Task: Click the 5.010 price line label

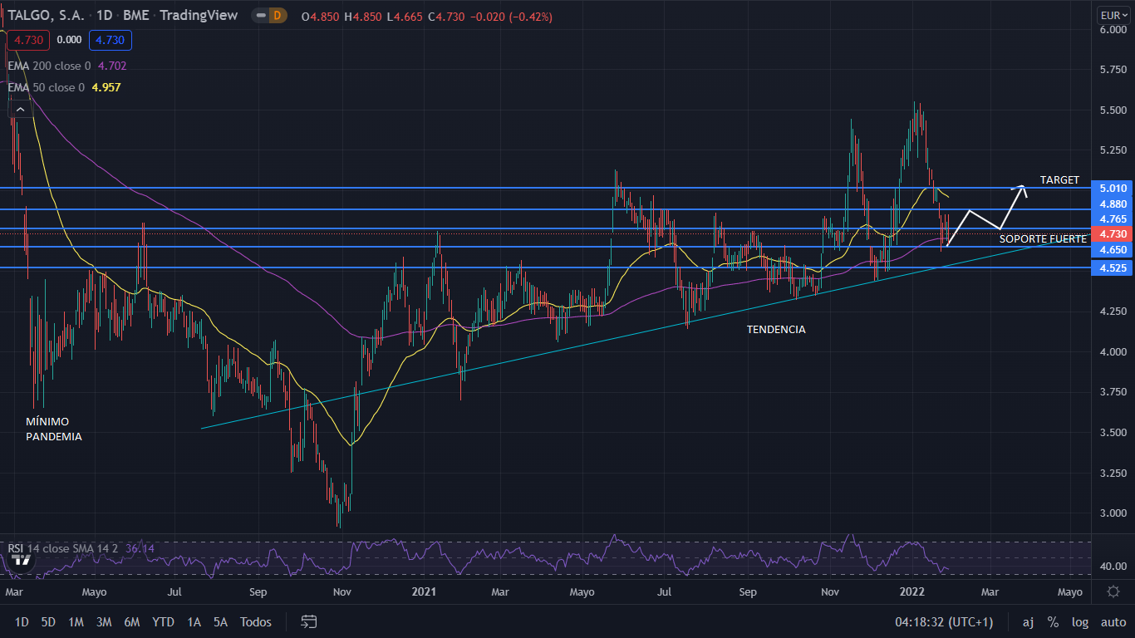Action: pos(1113,189)
